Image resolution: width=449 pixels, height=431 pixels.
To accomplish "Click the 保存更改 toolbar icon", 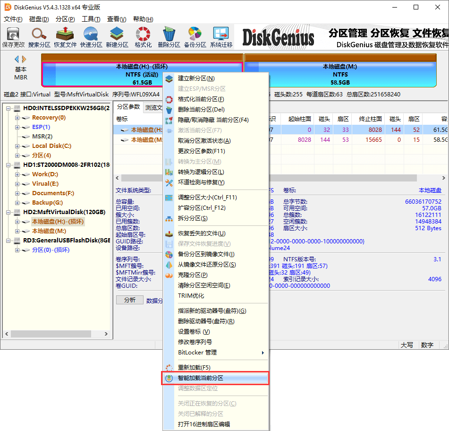I will [13, 37].
